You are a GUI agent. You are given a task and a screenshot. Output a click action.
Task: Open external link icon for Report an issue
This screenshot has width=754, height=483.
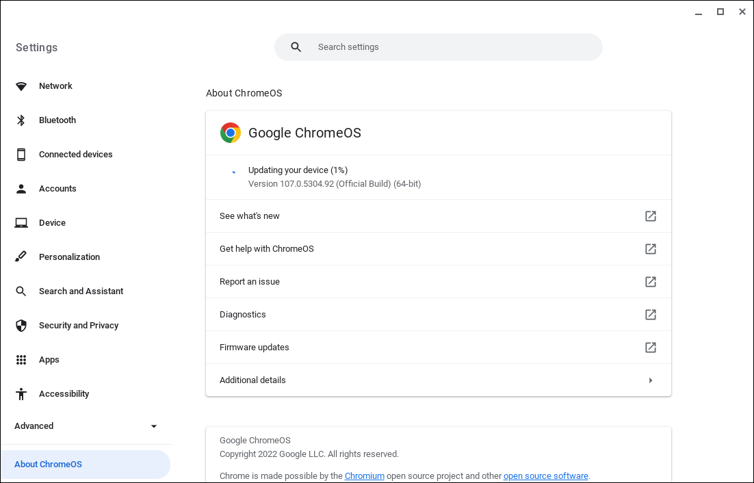pos(650,282)
